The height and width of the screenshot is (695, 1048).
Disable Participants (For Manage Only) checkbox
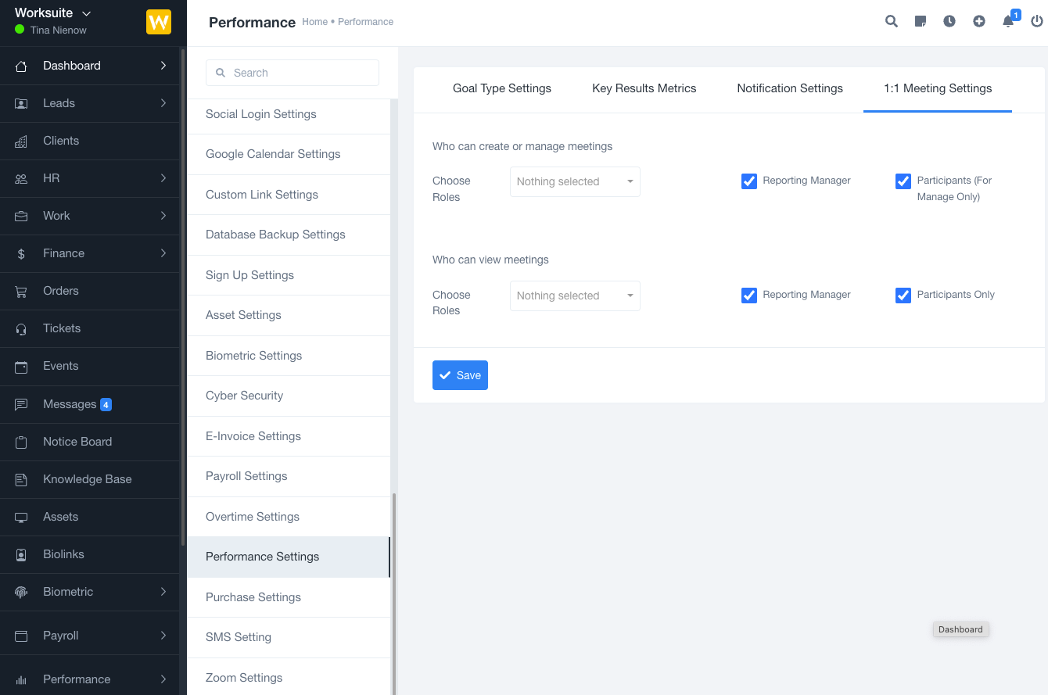click(x=903, y=181)
